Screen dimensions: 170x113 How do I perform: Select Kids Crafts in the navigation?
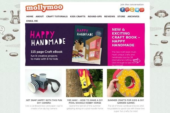pos(78,16)
